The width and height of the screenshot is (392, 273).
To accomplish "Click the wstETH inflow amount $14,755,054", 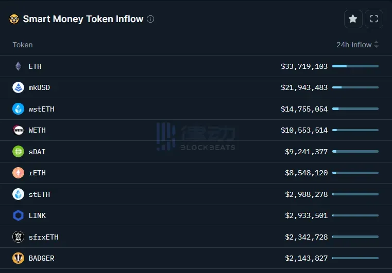I will (304, 109).
